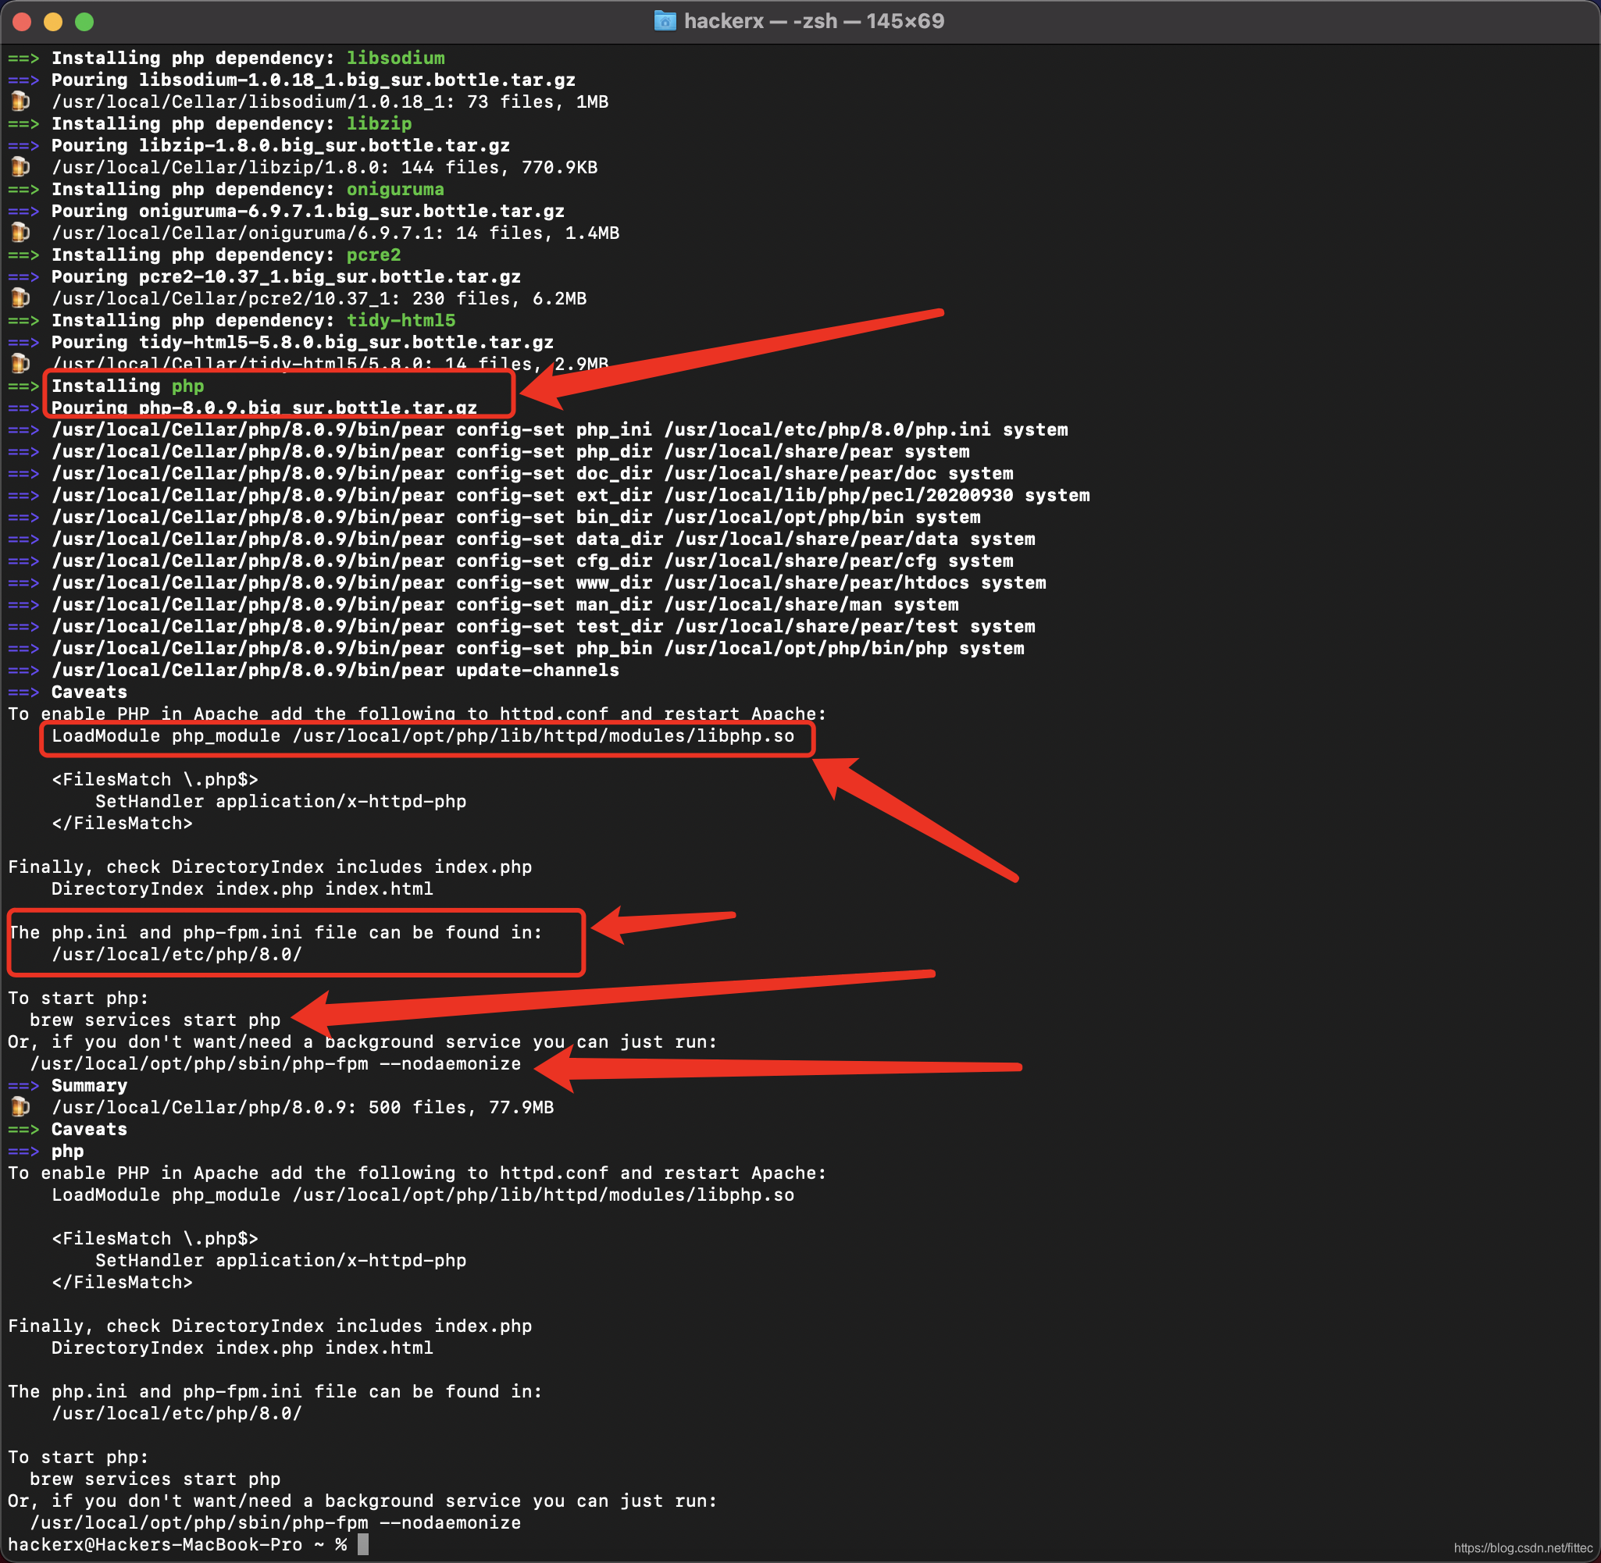Image resolution: width=1601 pixels, height=1563 pixels.
Task: Click the beer mug icon on libzip line
Action: pos(20,166)
